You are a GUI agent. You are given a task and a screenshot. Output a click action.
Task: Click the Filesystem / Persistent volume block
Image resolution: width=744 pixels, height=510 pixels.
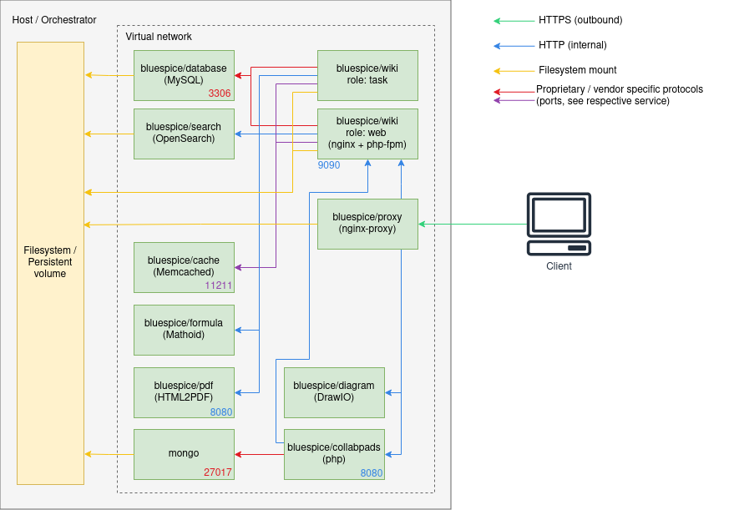click(x=50, y=262)
